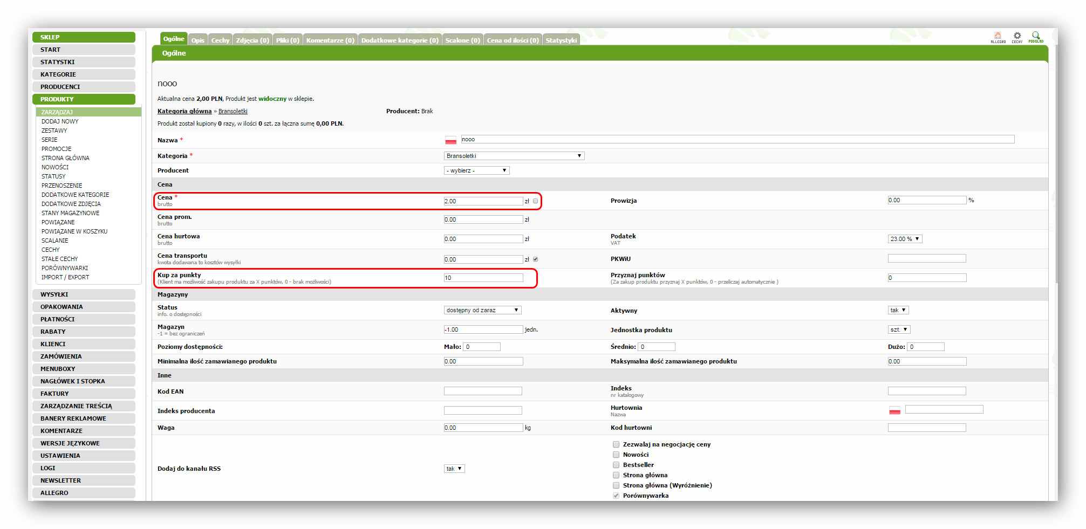The height and width of the screenshot is (529, 1086).
Task: Open PRODUCENCI in the sidebar
Action: click(x=84, y=87)
